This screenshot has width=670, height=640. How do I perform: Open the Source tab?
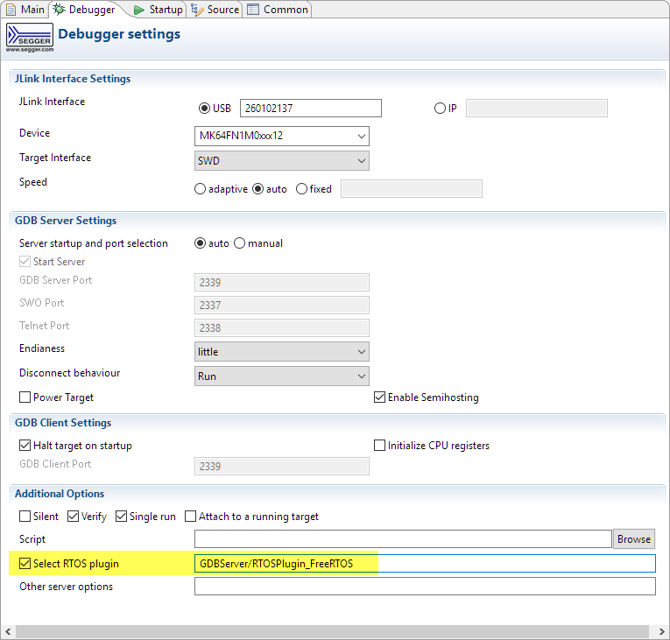(x=215, y=10)
